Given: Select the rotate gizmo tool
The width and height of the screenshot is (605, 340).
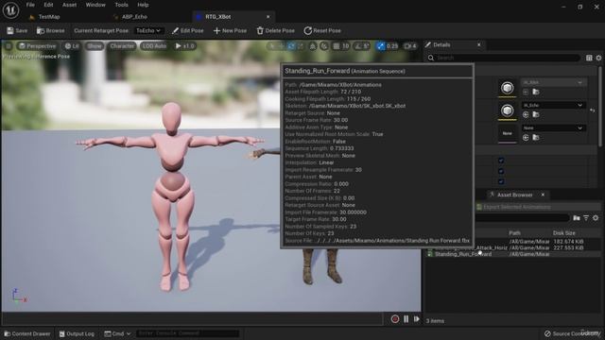Looking at the screenshot, I should pyautogui.click(x=291, y=46).
